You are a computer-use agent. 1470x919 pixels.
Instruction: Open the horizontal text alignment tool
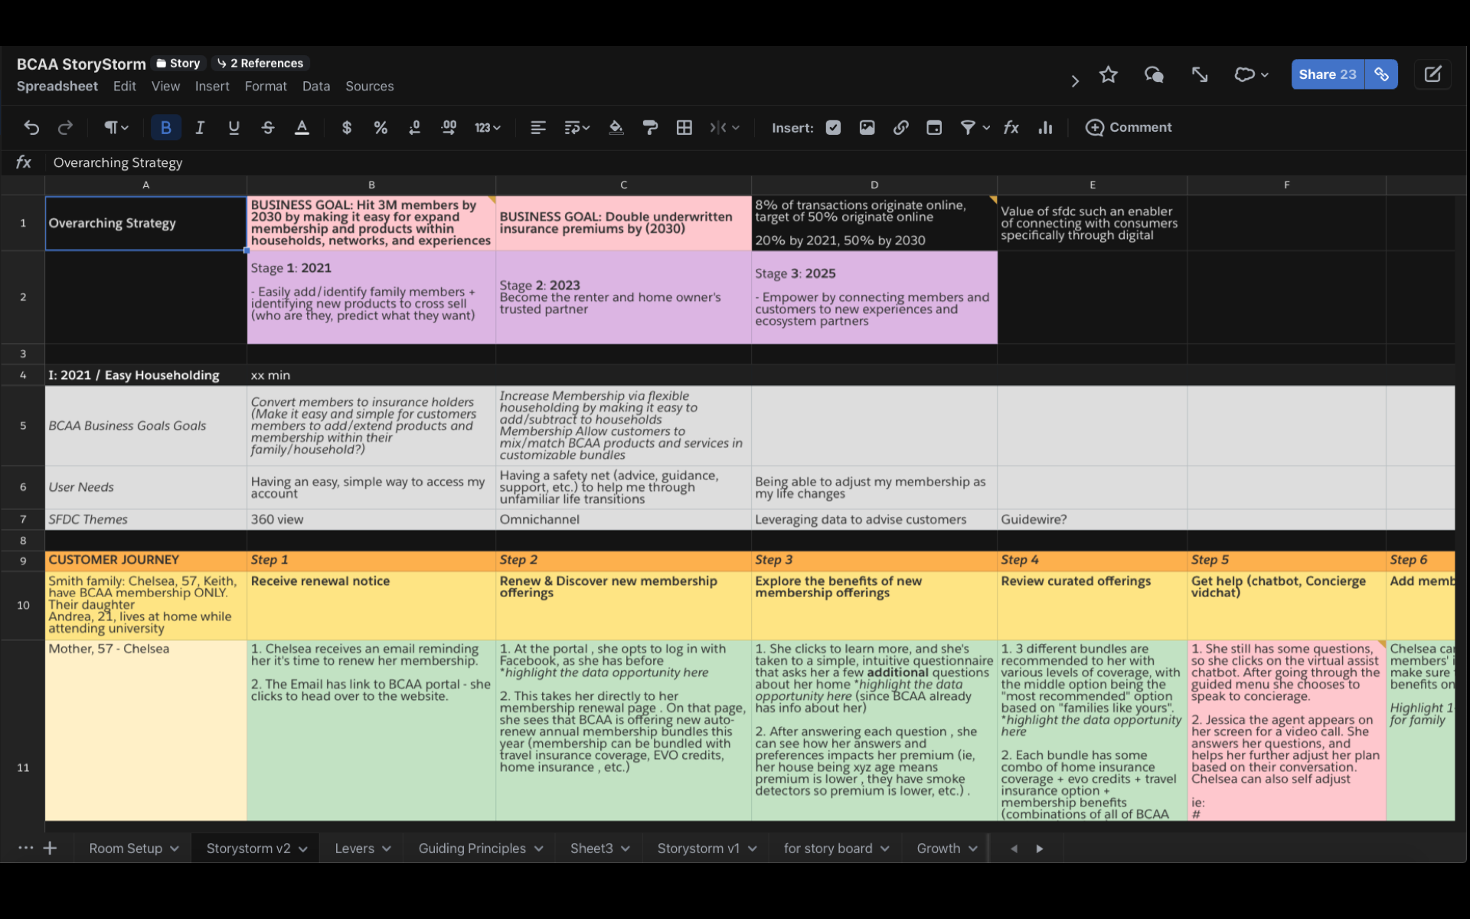tap(538, 128)
